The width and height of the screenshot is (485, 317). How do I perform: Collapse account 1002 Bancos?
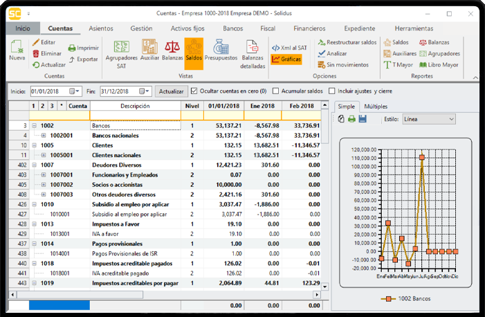(x=35, y=126)
